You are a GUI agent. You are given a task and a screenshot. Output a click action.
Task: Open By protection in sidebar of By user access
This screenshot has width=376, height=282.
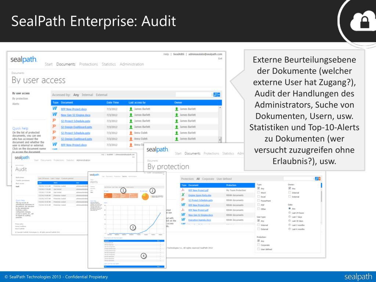coord(20,98)
